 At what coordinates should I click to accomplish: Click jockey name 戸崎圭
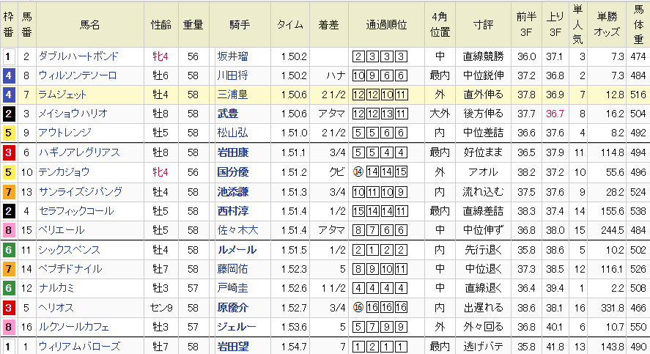click(x=233, y=288)
